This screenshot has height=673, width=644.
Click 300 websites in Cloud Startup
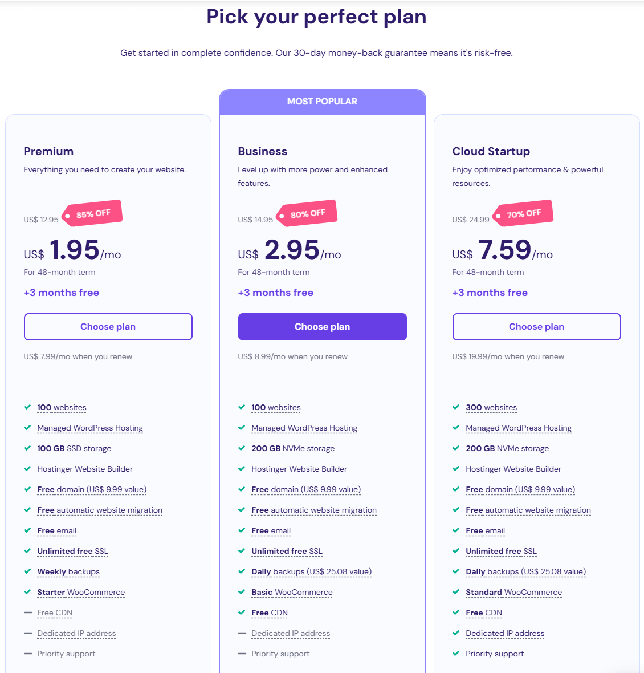click(x=491, y=407)
